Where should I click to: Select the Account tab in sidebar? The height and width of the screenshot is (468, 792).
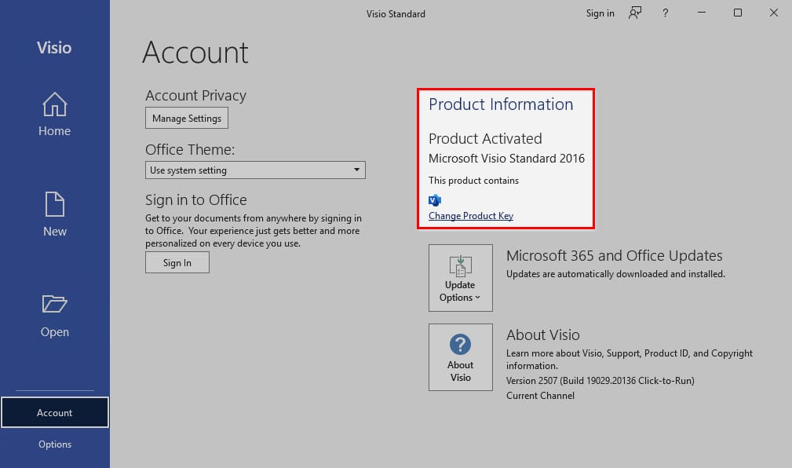coord(54,412)
